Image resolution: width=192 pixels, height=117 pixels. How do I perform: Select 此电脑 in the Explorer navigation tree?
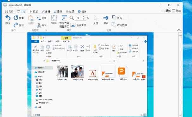tap(39, 77)
